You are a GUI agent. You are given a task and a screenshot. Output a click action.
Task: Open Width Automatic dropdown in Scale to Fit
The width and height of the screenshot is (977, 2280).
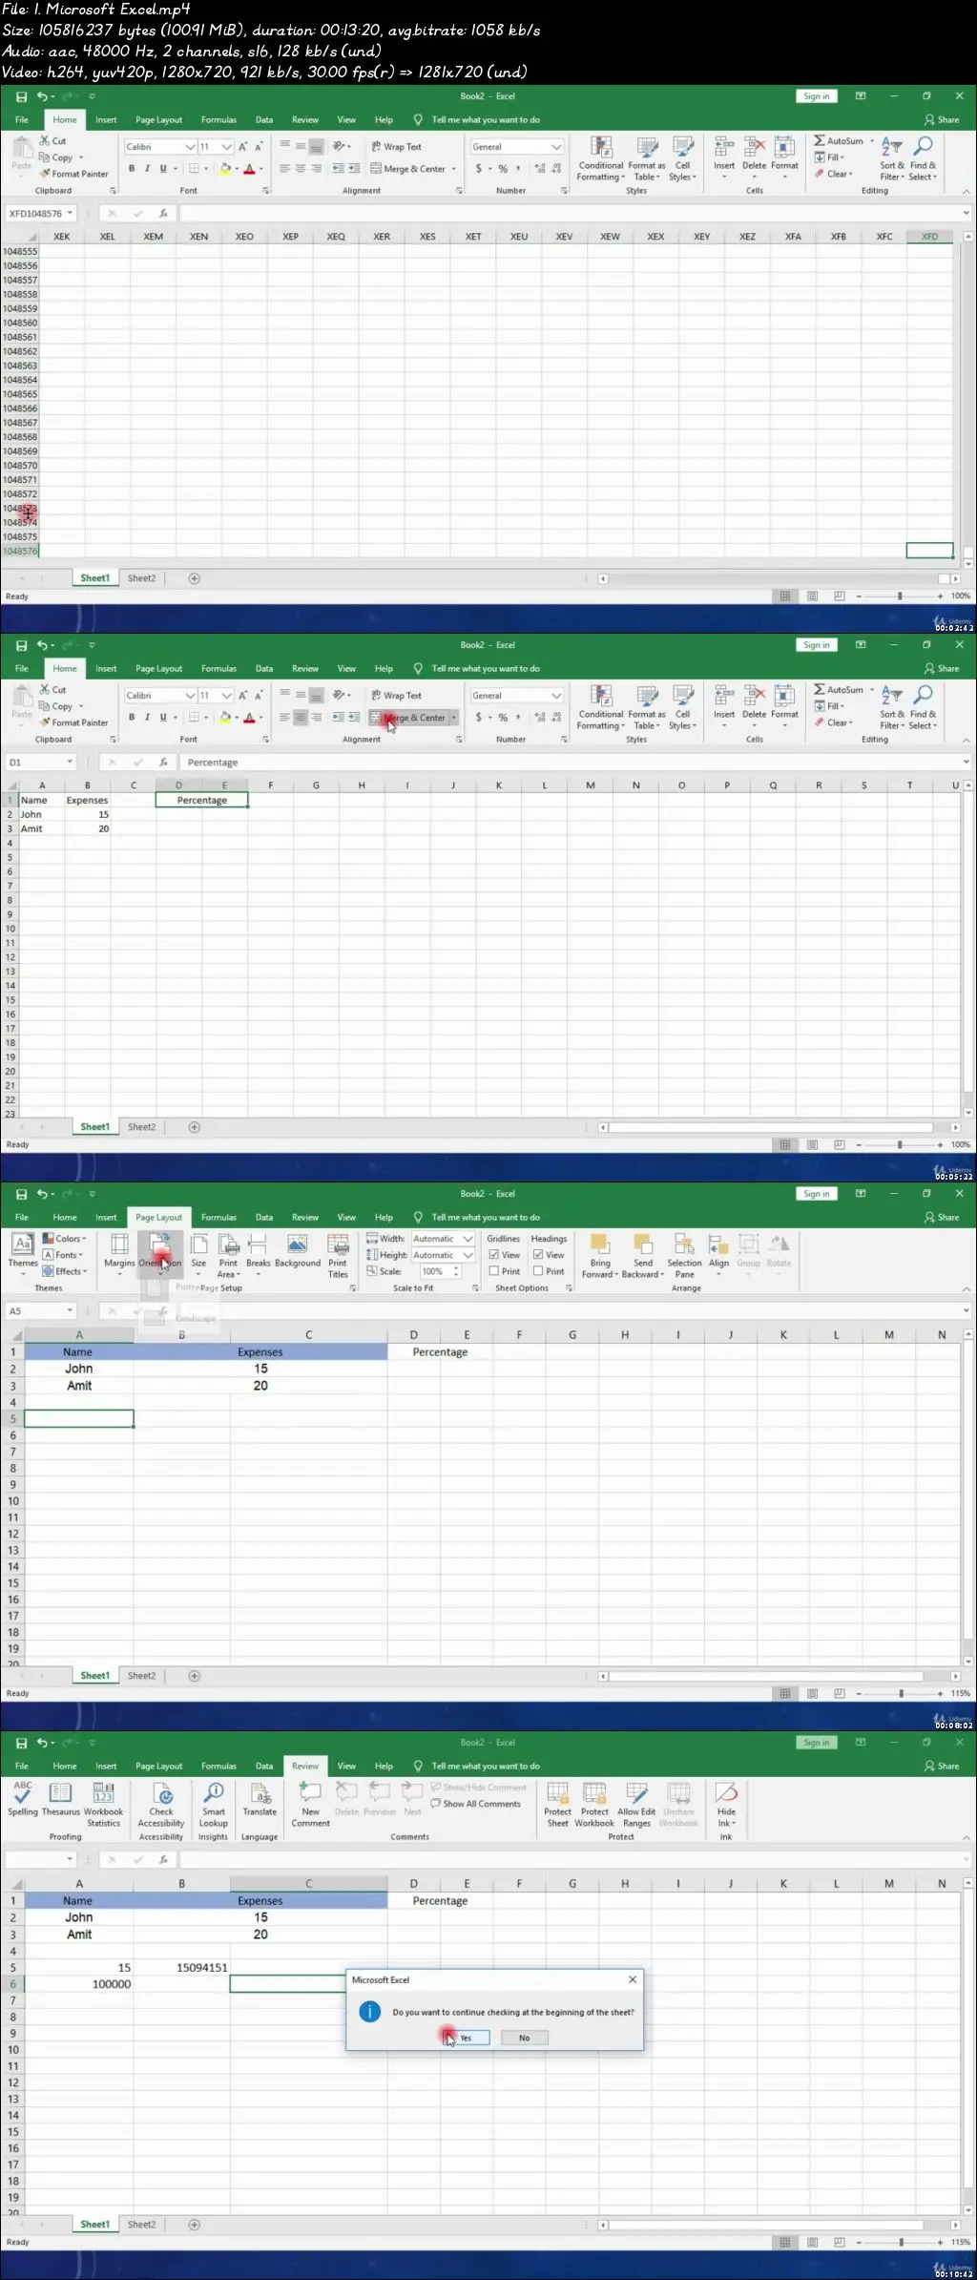click(468, 1239)
